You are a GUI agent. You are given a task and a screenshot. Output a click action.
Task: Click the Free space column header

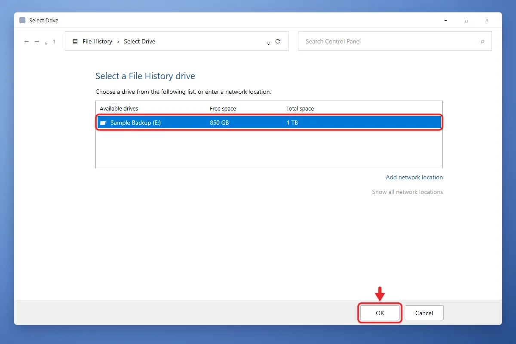223,108
